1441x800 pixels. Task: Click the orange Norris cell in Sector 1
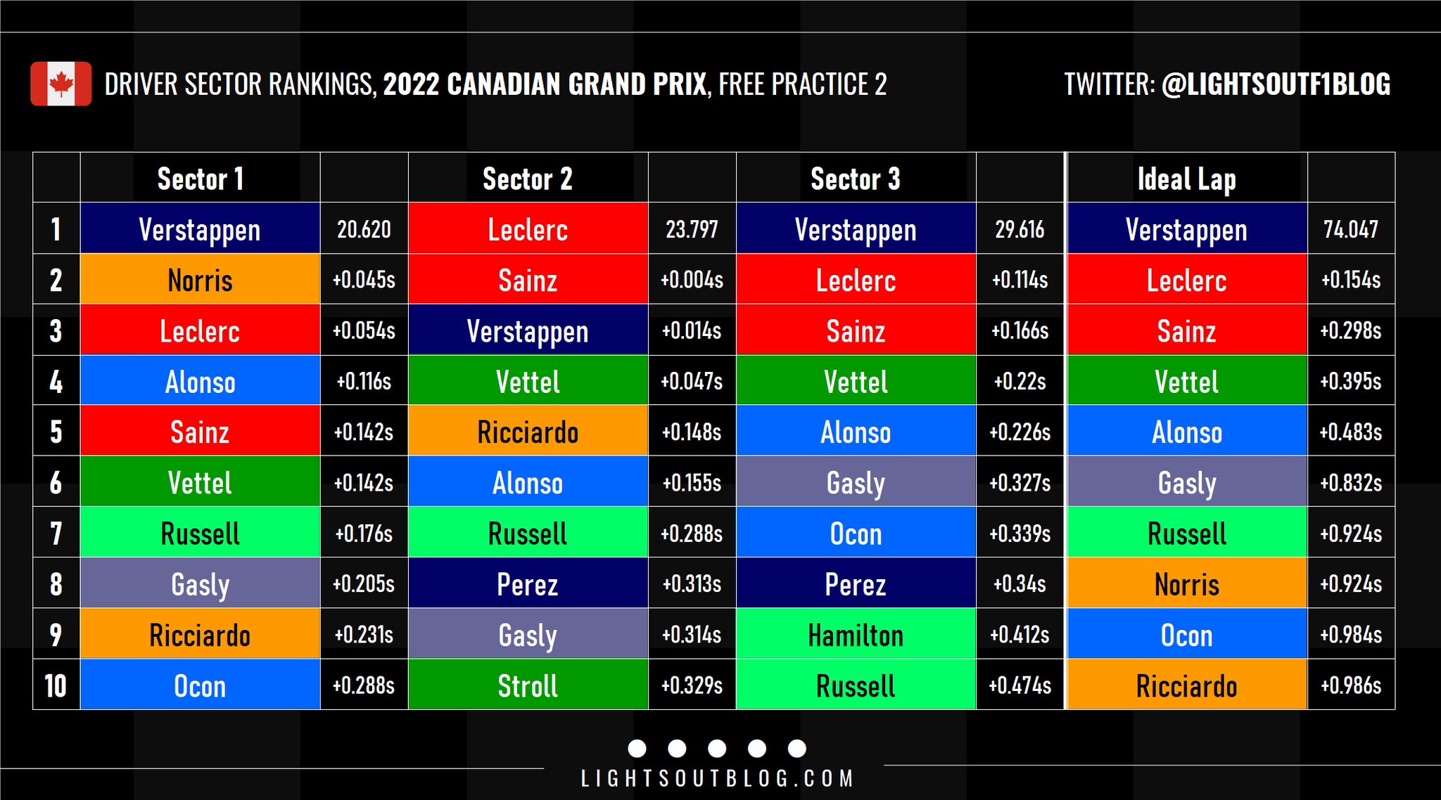point(200,279)
